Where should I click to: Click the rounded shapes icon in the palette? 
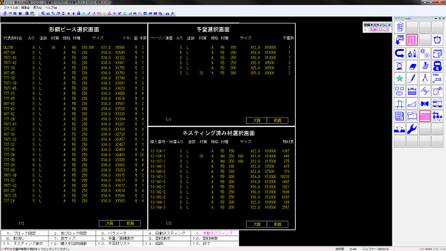tap(400, 91)
